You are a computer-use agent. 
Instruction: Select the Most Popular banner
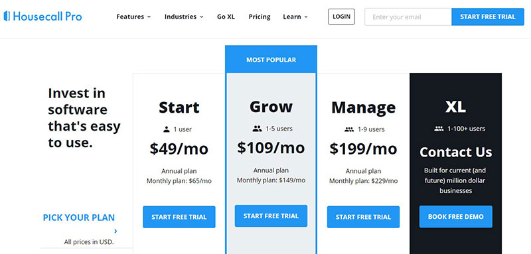[x=271, y=60]
